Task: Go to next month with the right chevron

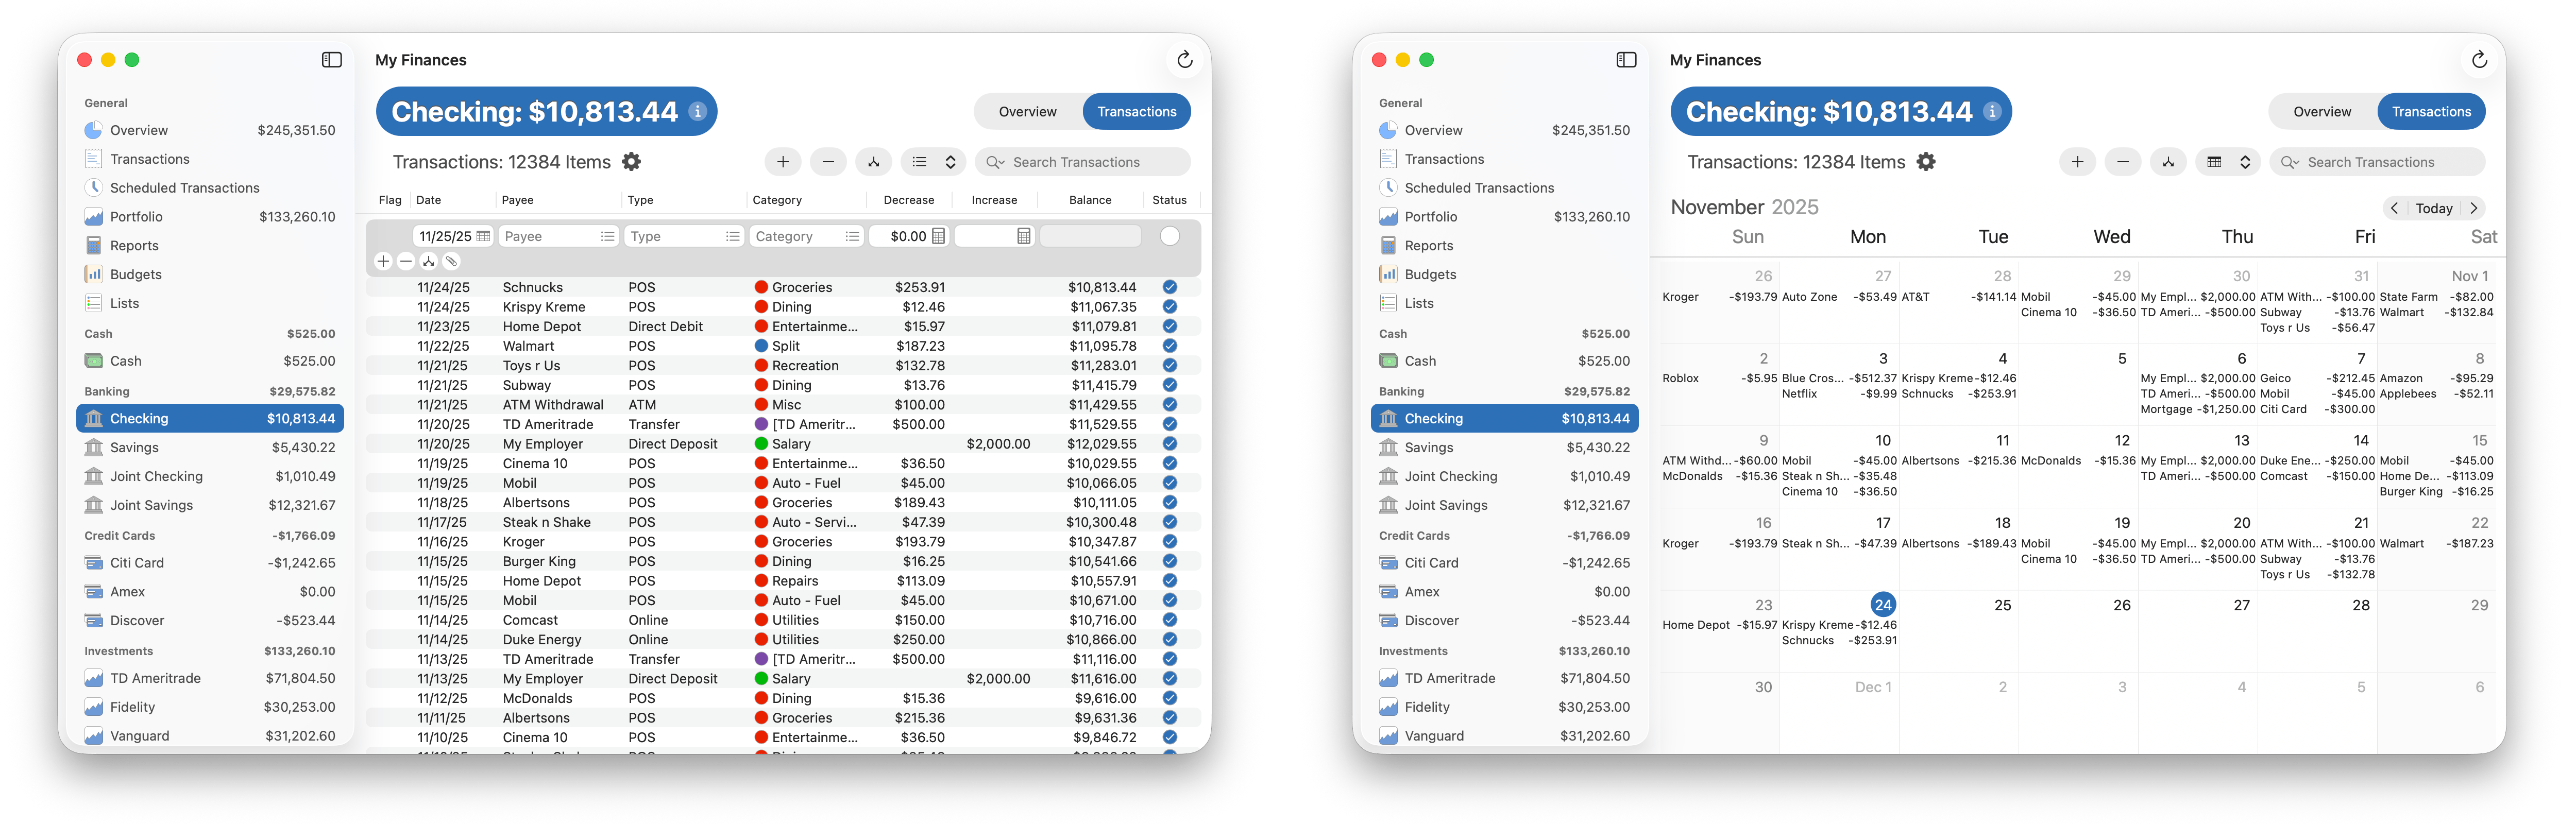Action: click(2474, 208)
